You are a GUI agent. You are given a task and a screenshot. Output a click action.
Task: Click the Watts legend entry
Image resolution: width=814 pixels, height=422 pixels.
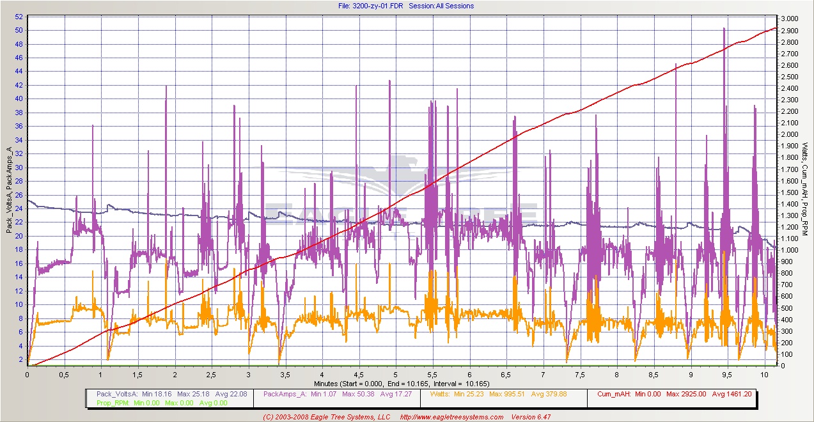(x=503, y=395)
